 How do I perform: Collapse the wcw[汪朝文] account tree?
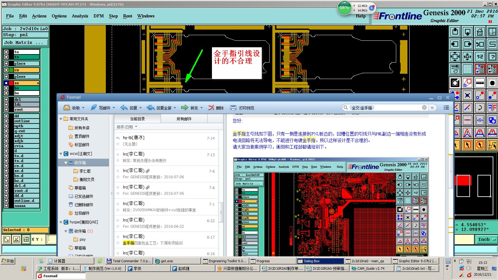[61, 154]
